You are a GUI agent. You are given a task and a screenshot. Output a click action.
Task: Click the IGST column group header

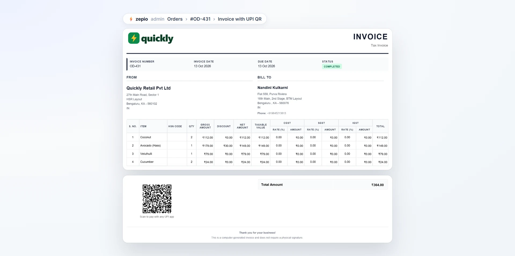(355, 123)
